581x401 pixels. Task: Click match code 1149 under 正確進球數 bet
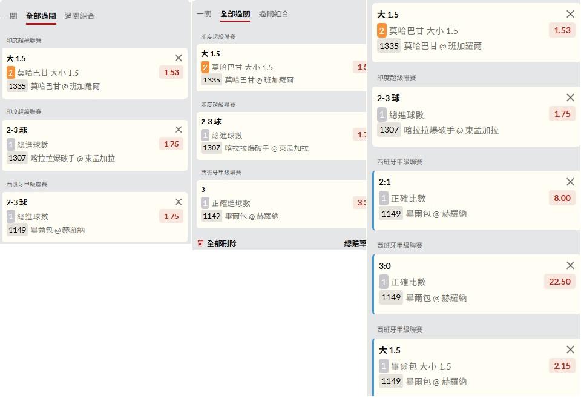[212, 216]
